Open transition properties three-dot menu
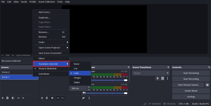Image resolution: width=211 pixels, height=106 pixels. pyautogui.click(x=167, y=78)
